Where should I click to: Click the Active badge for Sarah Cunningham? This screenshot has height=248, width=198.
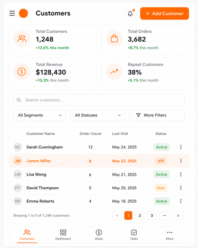(x=162, y=147)
